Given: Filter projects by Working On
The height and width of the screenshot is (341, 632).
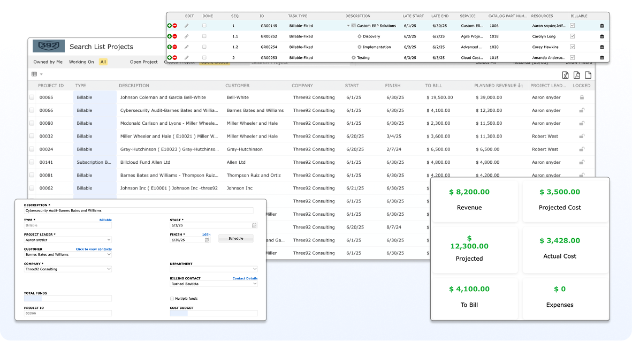Looking at the screenshot, I should (81, 62).
